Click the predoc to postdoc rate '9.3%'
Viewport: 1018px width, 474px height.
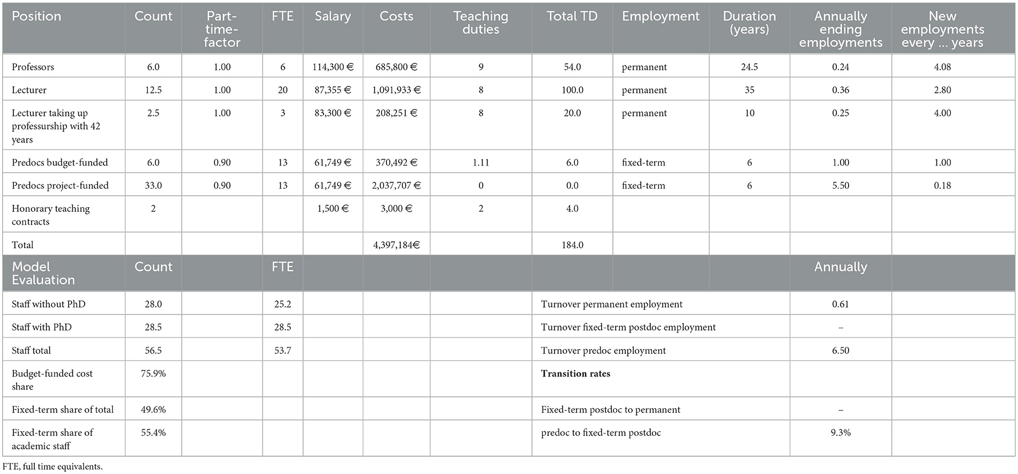[x=841, y=433]
